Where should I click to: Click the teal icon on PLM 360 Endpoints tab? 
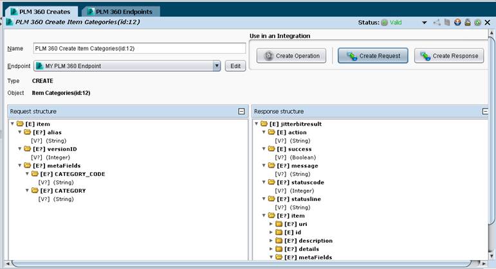(91, 12)
